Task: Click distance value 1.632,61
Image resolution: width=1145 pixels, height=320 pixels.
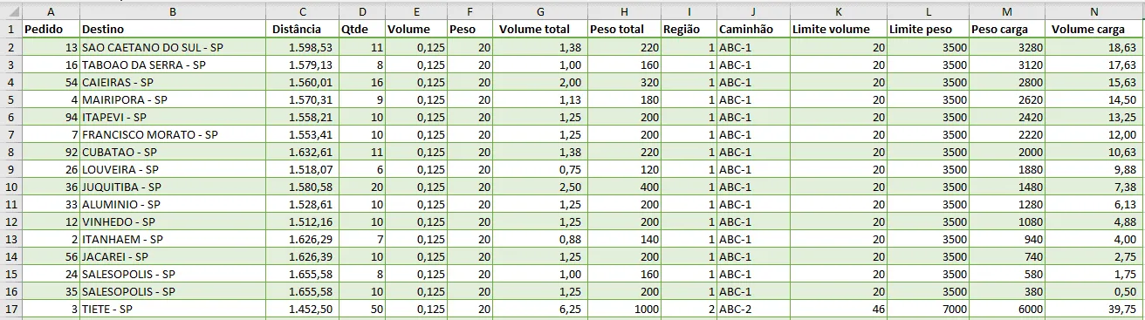Action: 303,152
